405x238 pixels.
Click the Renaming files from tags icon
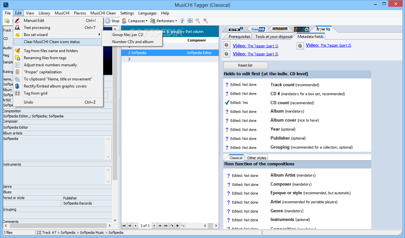(x=17, y=58)
